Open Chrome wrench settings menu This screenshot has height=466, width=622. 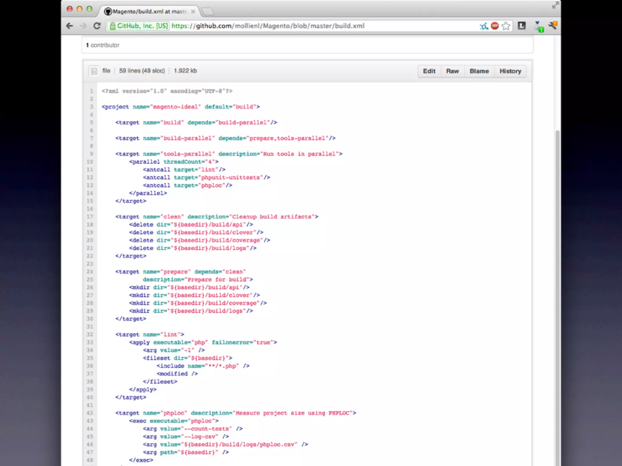[553, 25]
